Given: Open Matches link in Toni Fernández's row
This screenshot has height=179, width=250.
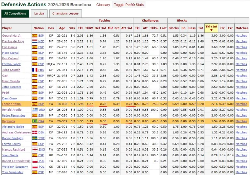Looking at the screenshot, I should (x=241, y=172).
